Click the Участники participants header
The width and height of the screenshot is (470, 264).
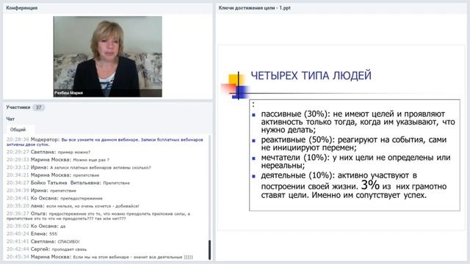point(18,107)
